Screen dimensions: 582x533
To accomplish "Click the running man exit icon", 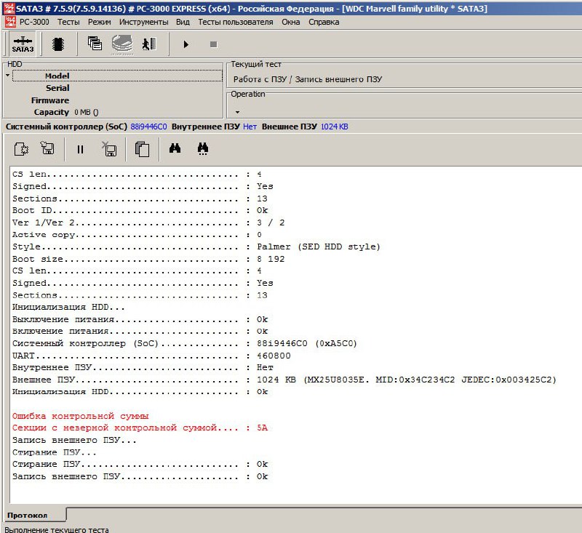I will pos(149,44).
